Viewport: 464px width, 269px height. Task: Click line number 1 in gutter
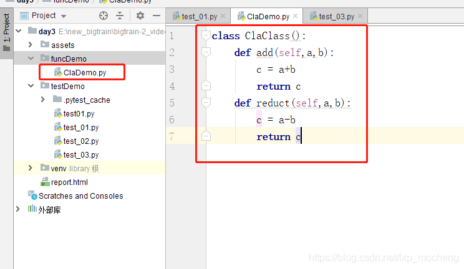[x=172, y=35]
